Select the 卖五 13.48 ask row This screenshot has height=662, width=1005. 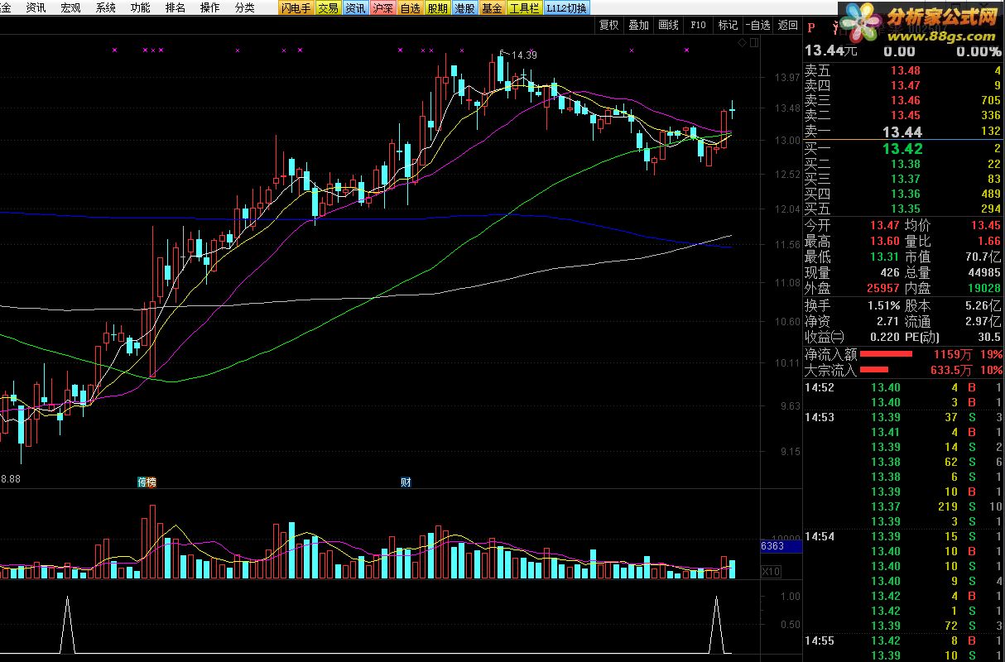904,71
